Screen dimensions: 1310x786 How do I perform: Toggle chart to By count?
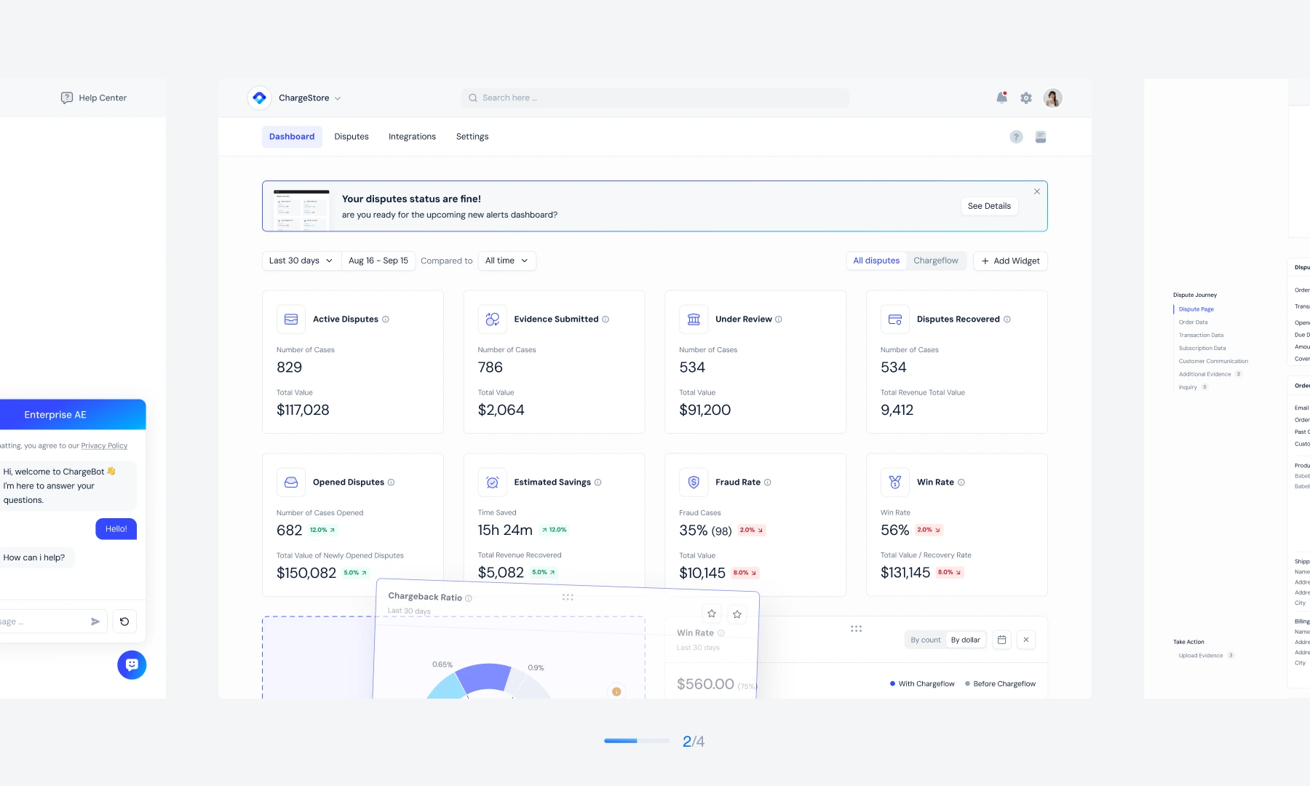[x=926, y=640]
